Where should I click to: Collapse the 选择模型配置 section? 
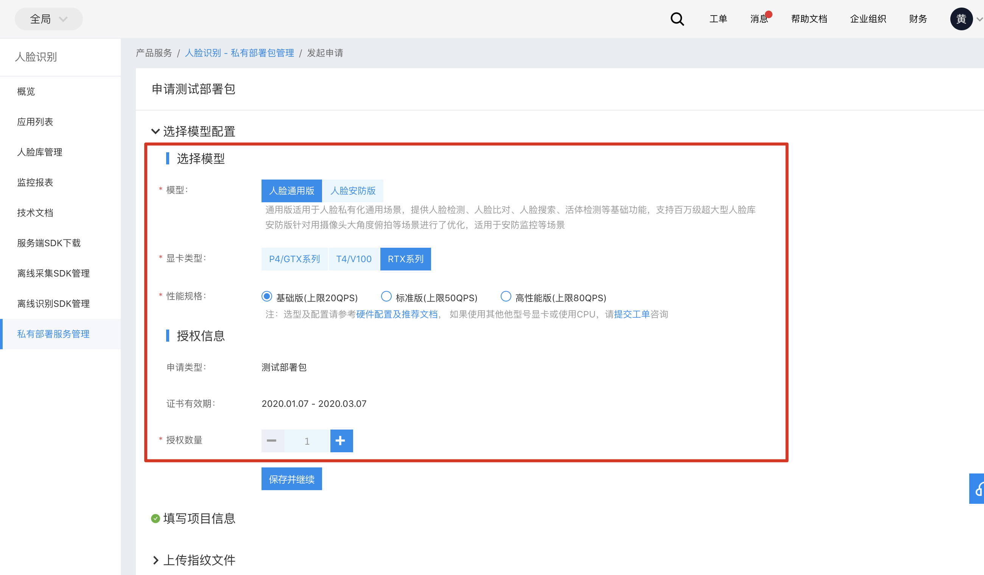coord(156,131)
